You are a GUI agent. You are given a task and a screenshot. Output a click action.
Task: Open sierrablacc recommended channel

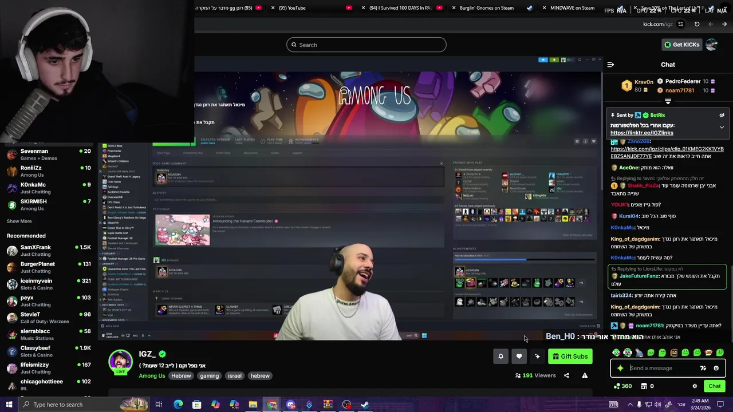coord(49,334)
